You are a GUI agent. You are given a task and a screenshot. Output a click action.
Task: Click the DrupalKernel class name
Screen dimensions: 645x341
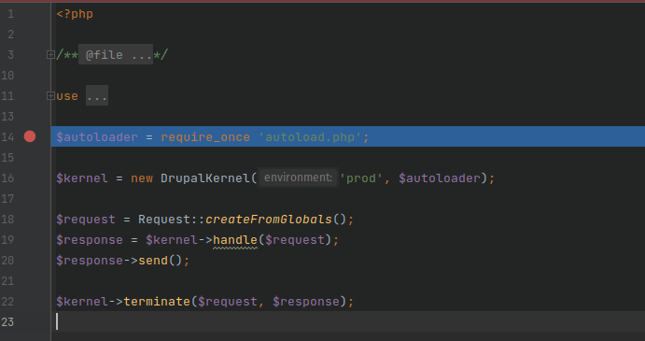tap(204, 178)
